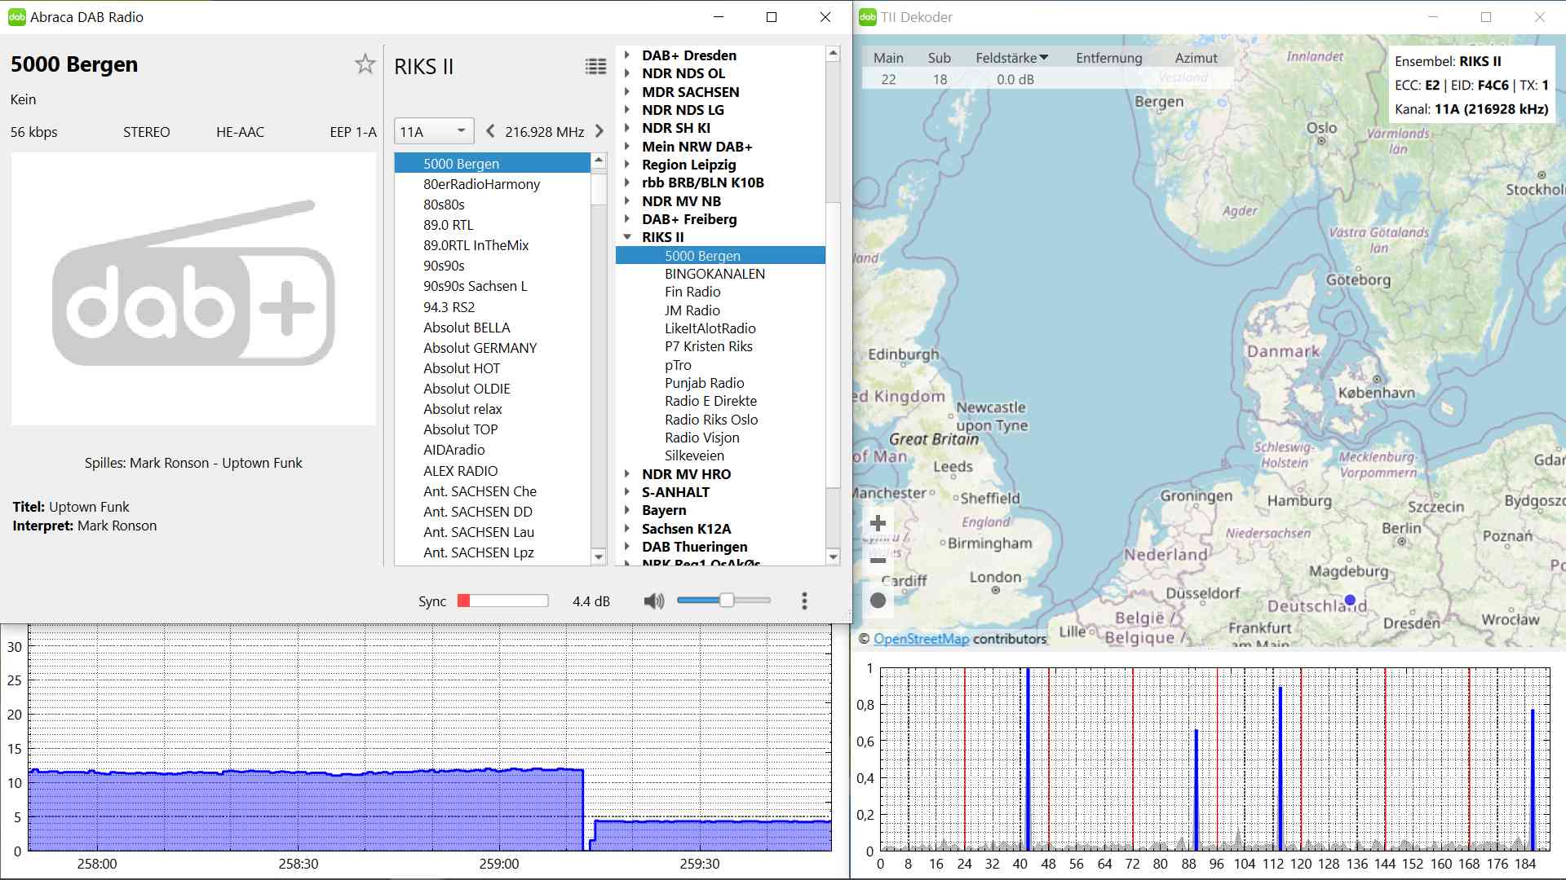Click the Entfernung column header
The height and width of the screenshot is (880, 1566).
point(1108,58)
